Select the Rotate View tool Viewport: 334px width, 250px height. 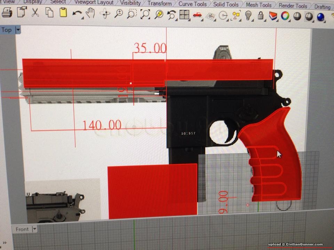point(105,14)
